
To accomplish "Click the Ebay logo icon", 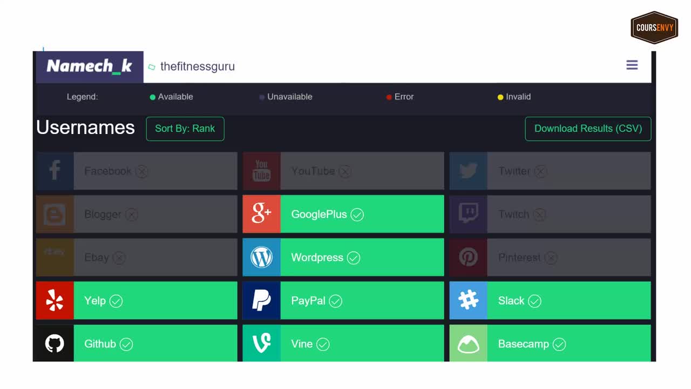I will tap(55, 257).
